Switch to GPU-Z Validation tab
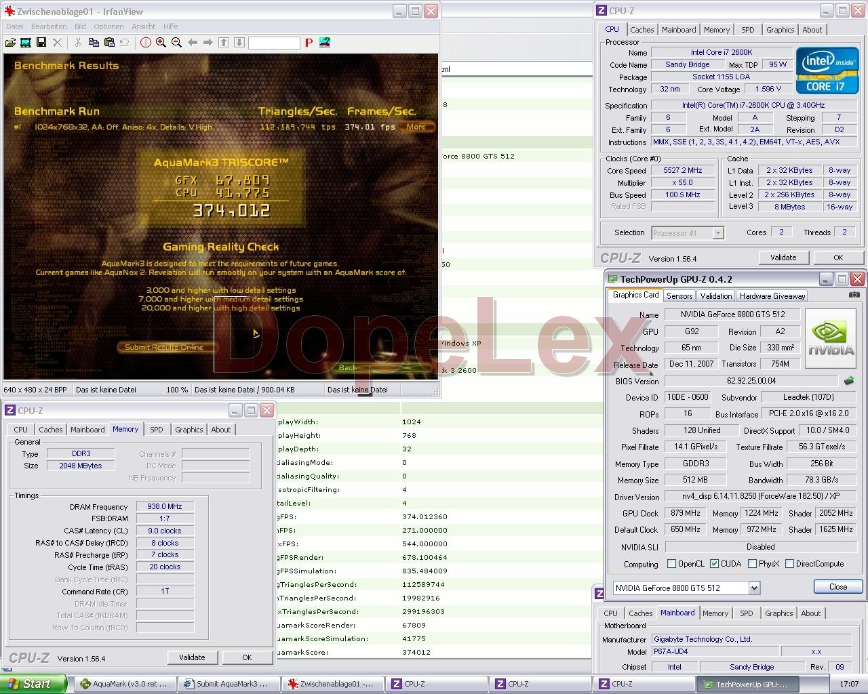Image resolution: width=868 pixels, height=694 pixels. [x=716, y=295]
